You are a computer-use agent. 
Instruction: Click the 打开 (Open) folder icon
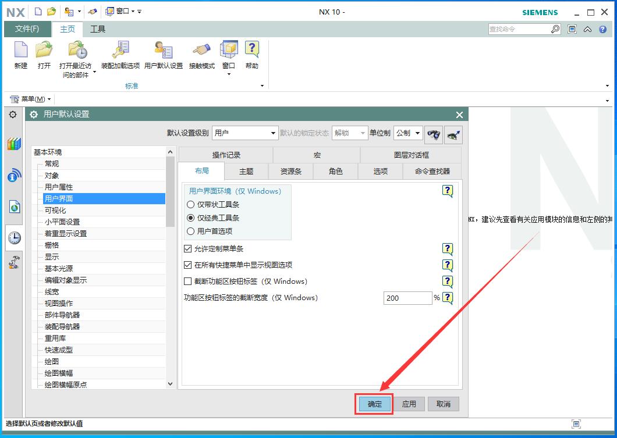point(44,51)
